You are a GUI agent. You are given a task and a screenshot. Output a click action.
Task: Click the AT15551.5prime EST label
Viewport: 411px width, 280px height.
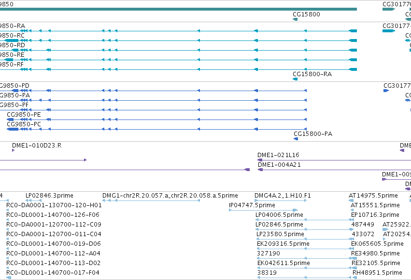(x=375, y=205)
